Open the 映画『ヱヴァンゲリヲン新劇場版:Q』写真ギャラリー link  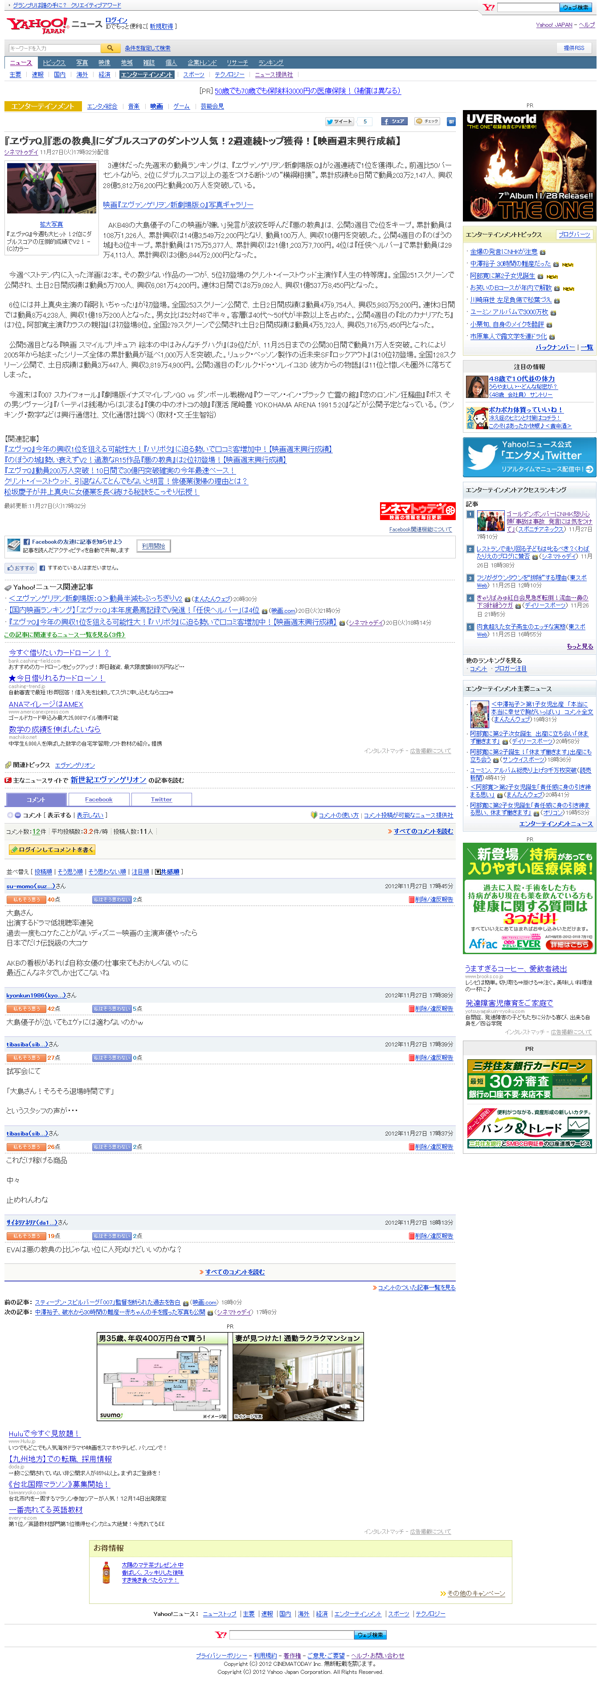coord(178,205)
